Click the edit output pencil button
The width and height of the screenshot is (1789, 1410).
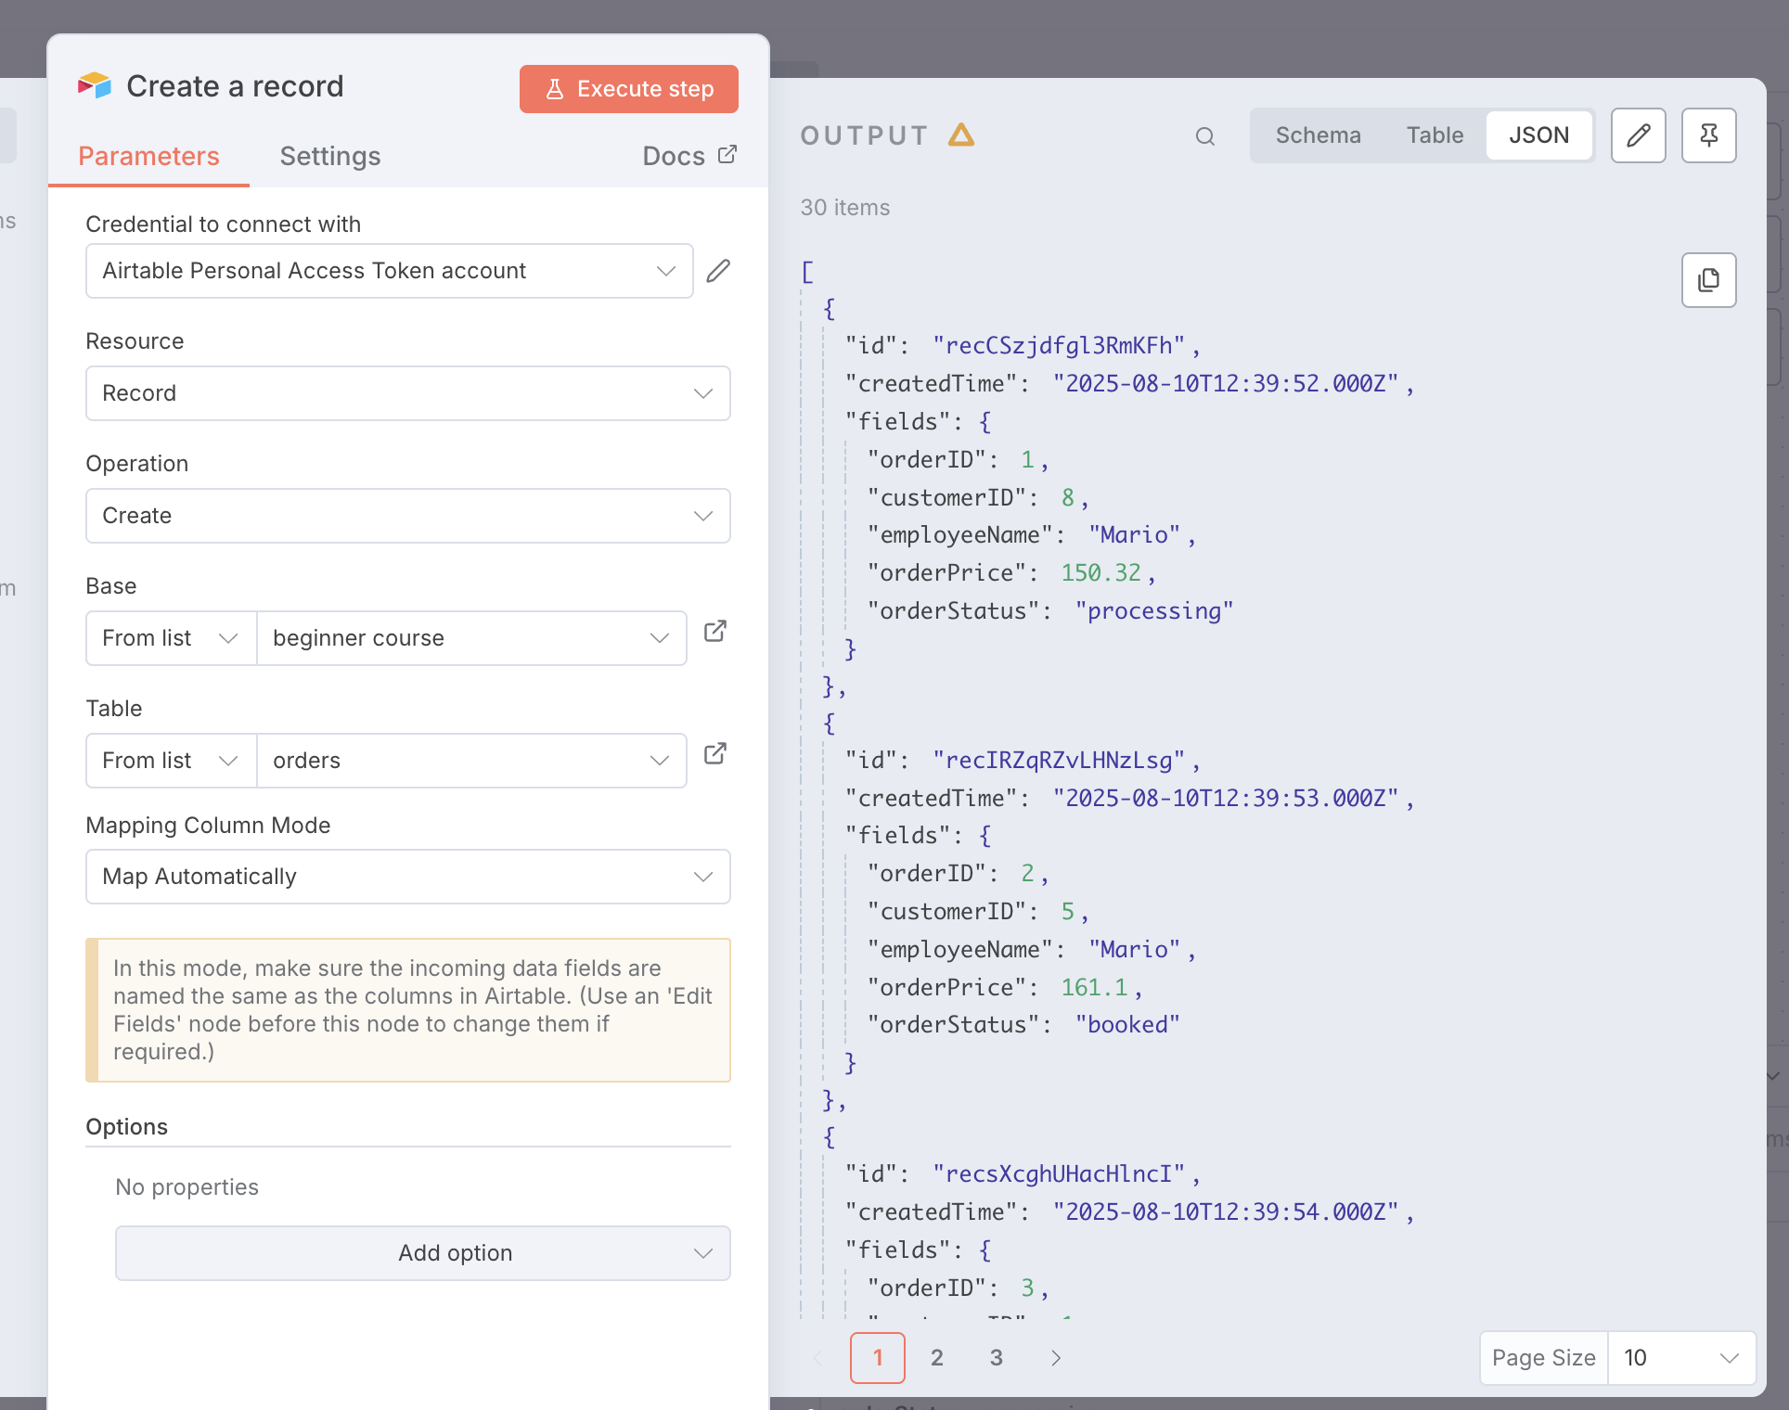coord(1639,135)
